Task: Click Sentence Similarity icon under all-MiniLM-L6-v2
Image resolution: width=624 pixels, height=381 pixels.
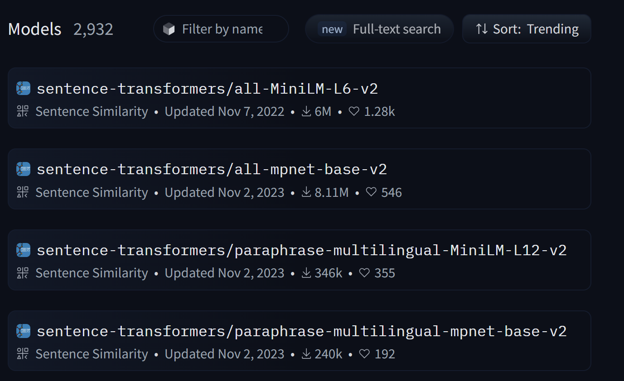Action: point(23,111)
